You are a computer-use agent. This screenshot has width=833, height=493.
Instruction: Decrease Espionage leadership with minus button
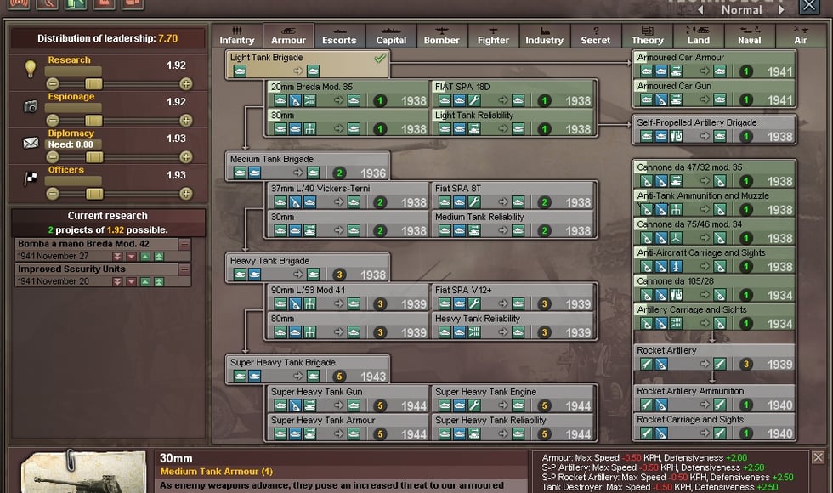point(52,120)
